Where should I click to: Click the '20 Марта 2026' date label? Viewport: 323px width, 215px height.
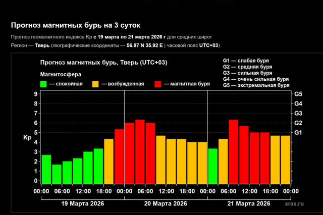tap(166, 204)
